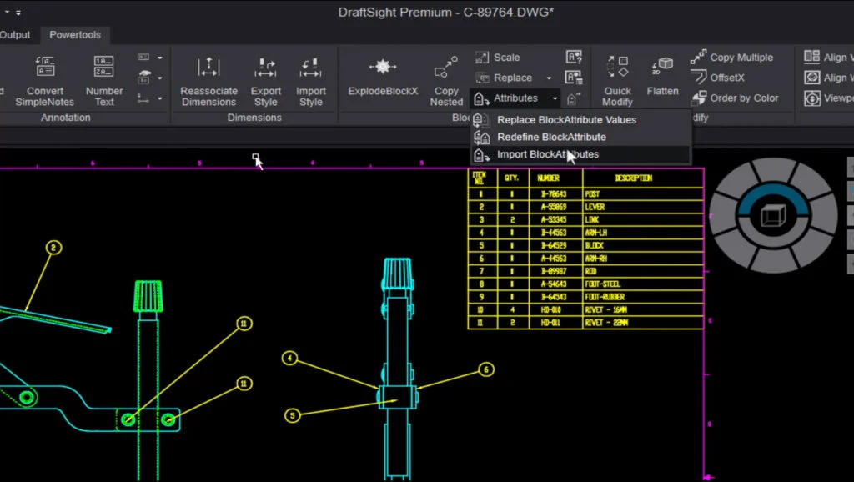Viewport: 854px width, 482px height.
Task: Click the small attribute icon right of Attributes
Action: (572, 98)
